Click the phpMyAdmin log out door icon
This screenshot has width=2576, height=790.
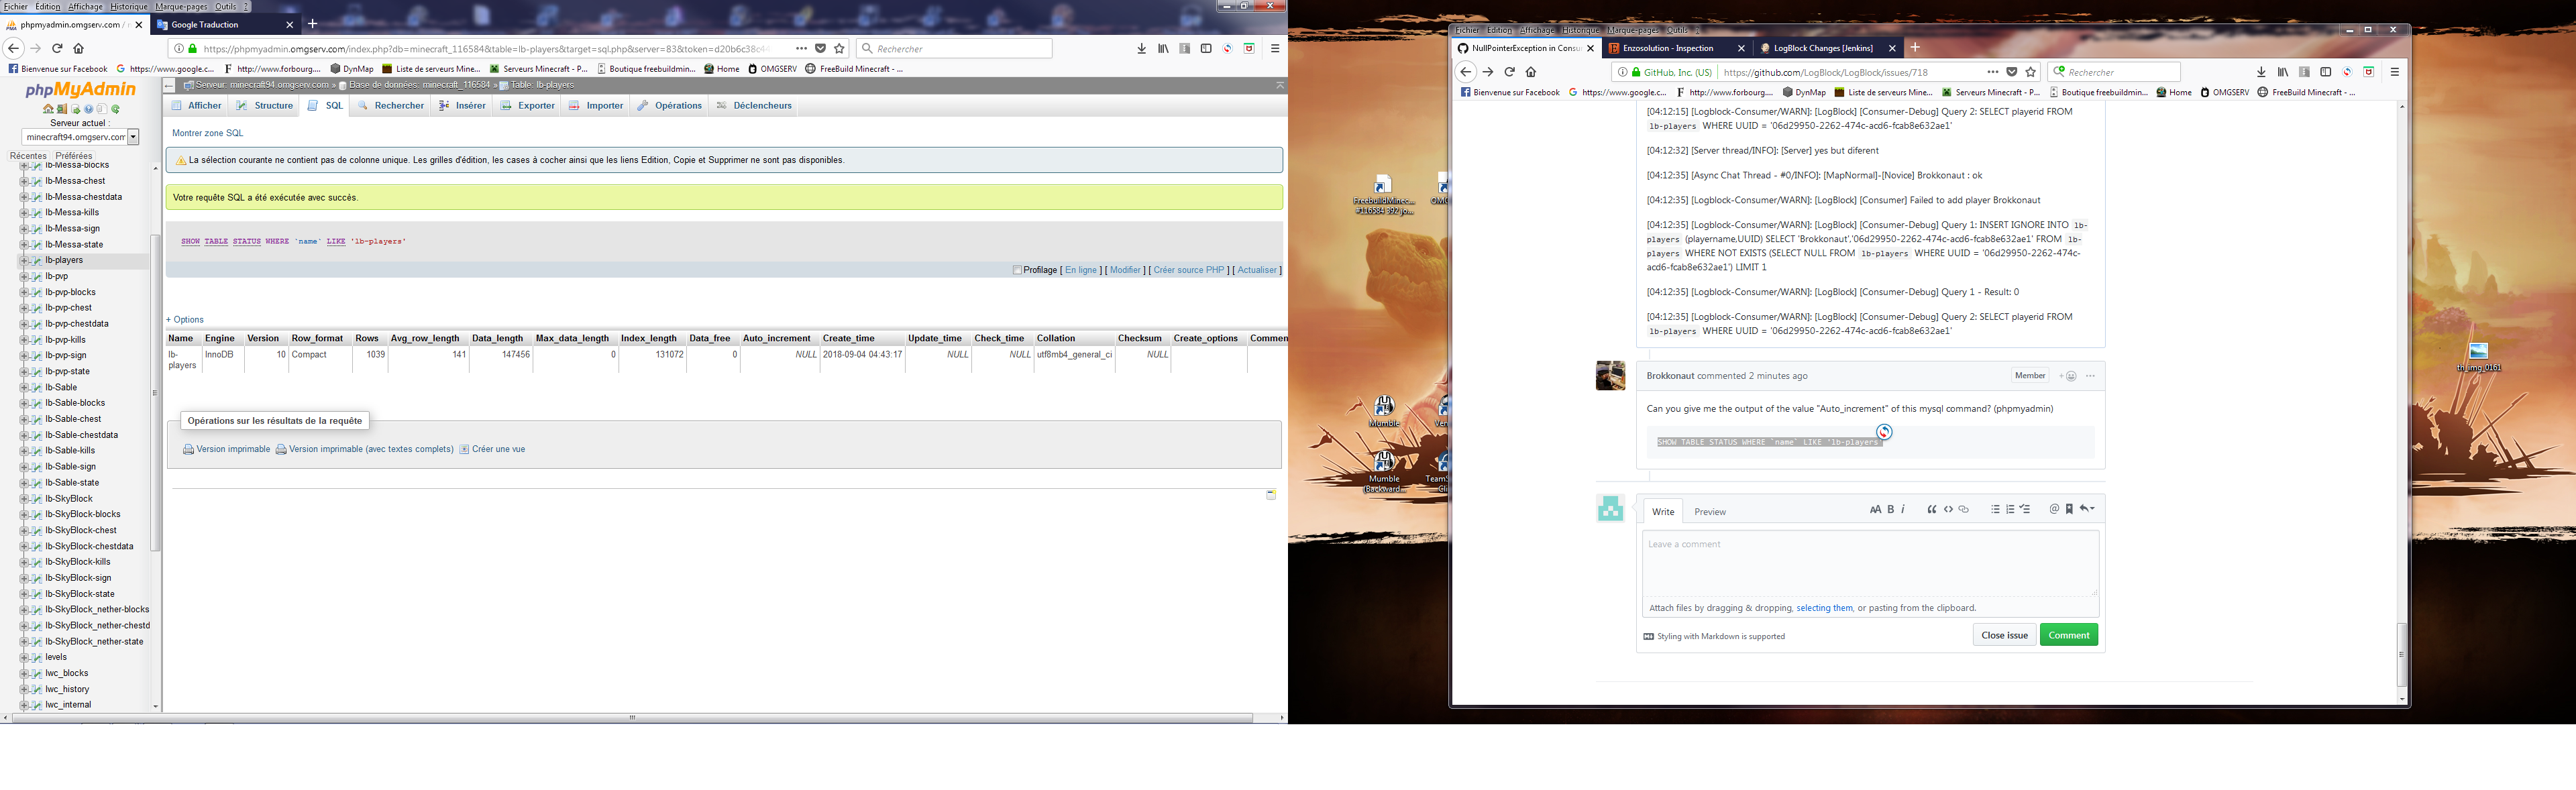click(61, 109)
